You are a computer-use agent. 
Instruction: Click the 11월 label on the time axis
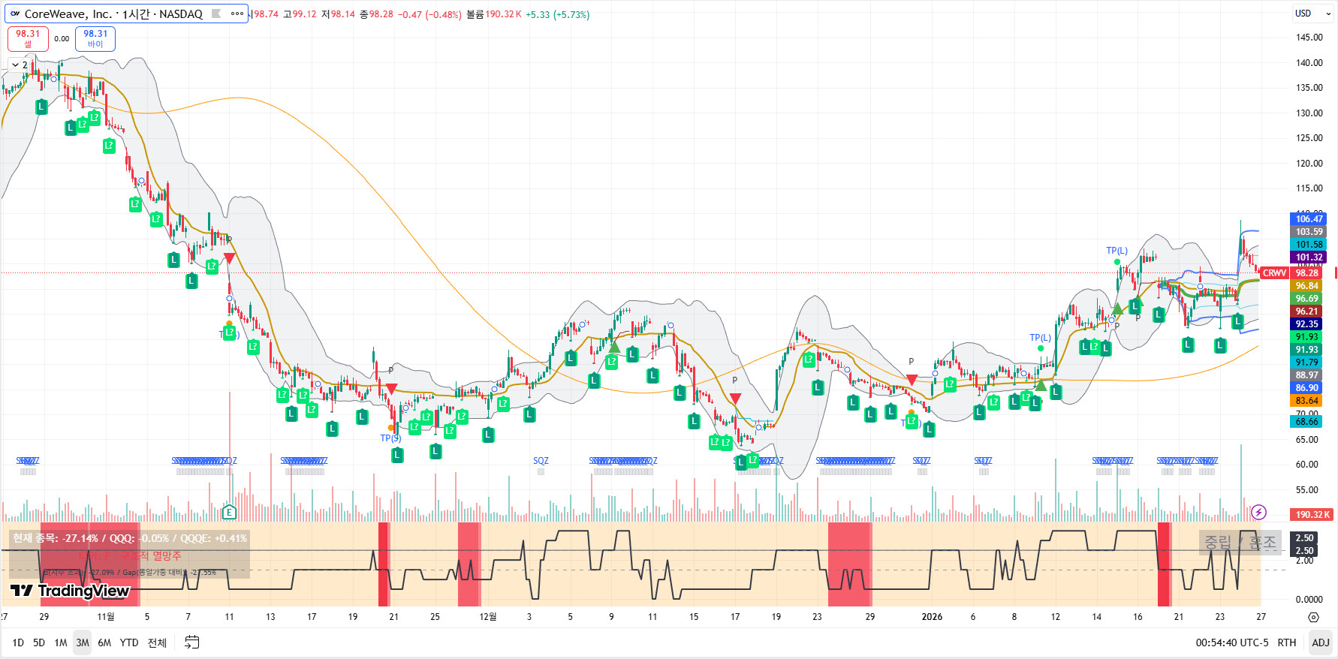tap(106, 617)
